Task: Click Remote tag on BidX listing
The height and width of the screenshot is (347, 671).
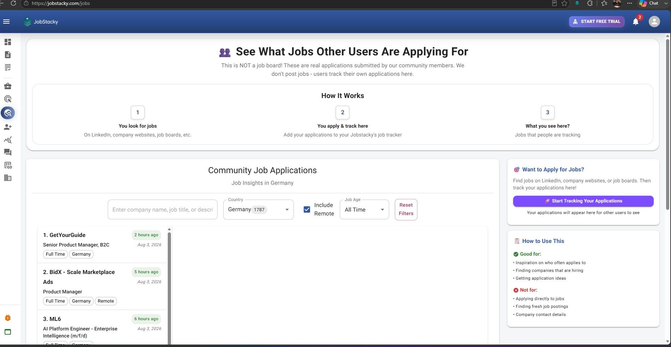Action: point(106,301)
